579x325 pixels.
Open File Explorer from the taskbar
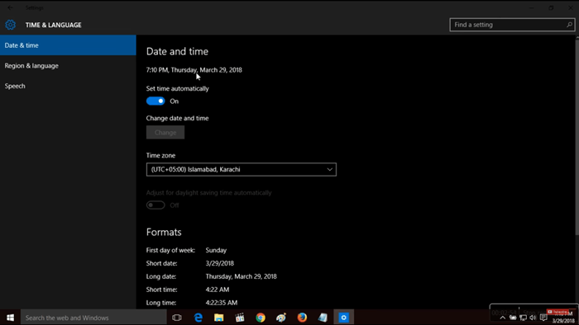click(x=219, y=318)
